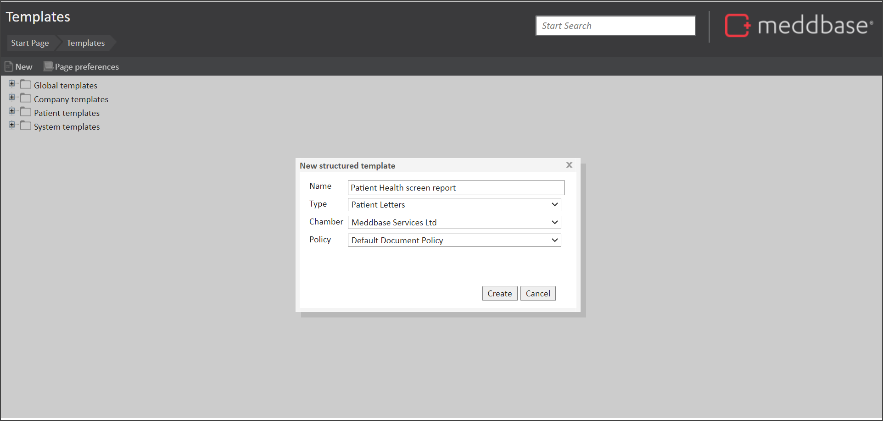Click the Global templates folder icon
Image resolution: width=883 pixels, height=421 pixels.
tap(26, 85)
